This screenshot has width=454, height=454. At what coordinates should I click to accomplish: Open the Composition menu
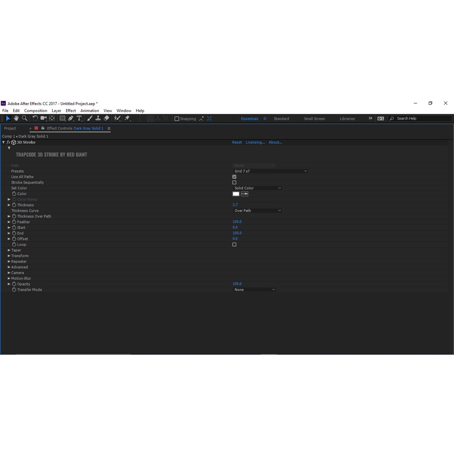(35, 111)
